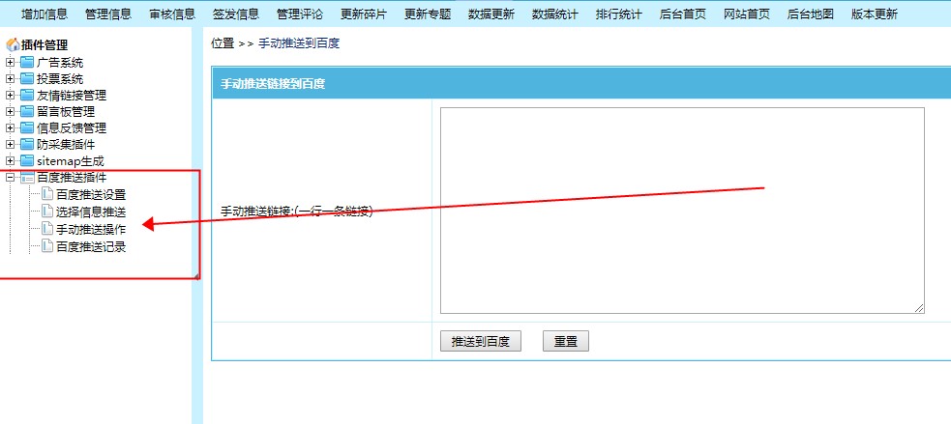Select the 百度推送插件 tree label
Image resolution: width=951 pixels, height=424 pixels.
coord(72,178)
